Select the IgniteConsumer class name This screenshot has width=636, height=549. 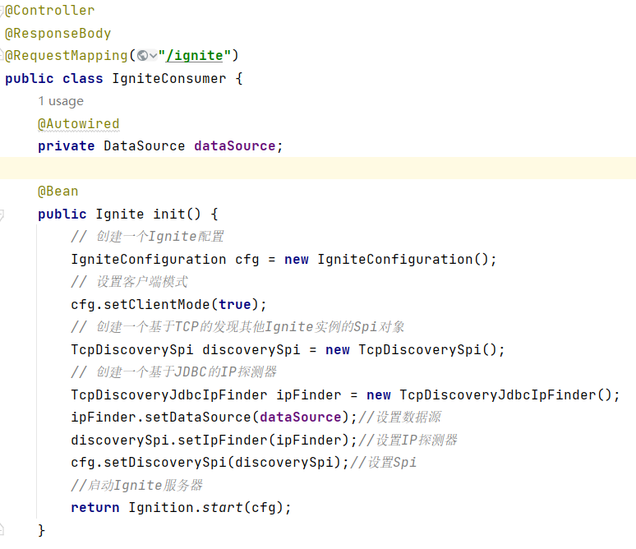point(169,78)
